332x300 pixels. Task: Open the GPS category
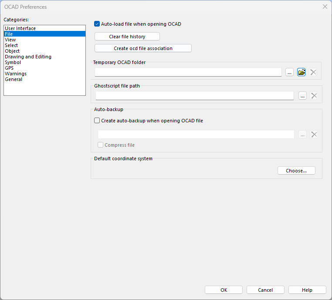[x=45, y=68]
